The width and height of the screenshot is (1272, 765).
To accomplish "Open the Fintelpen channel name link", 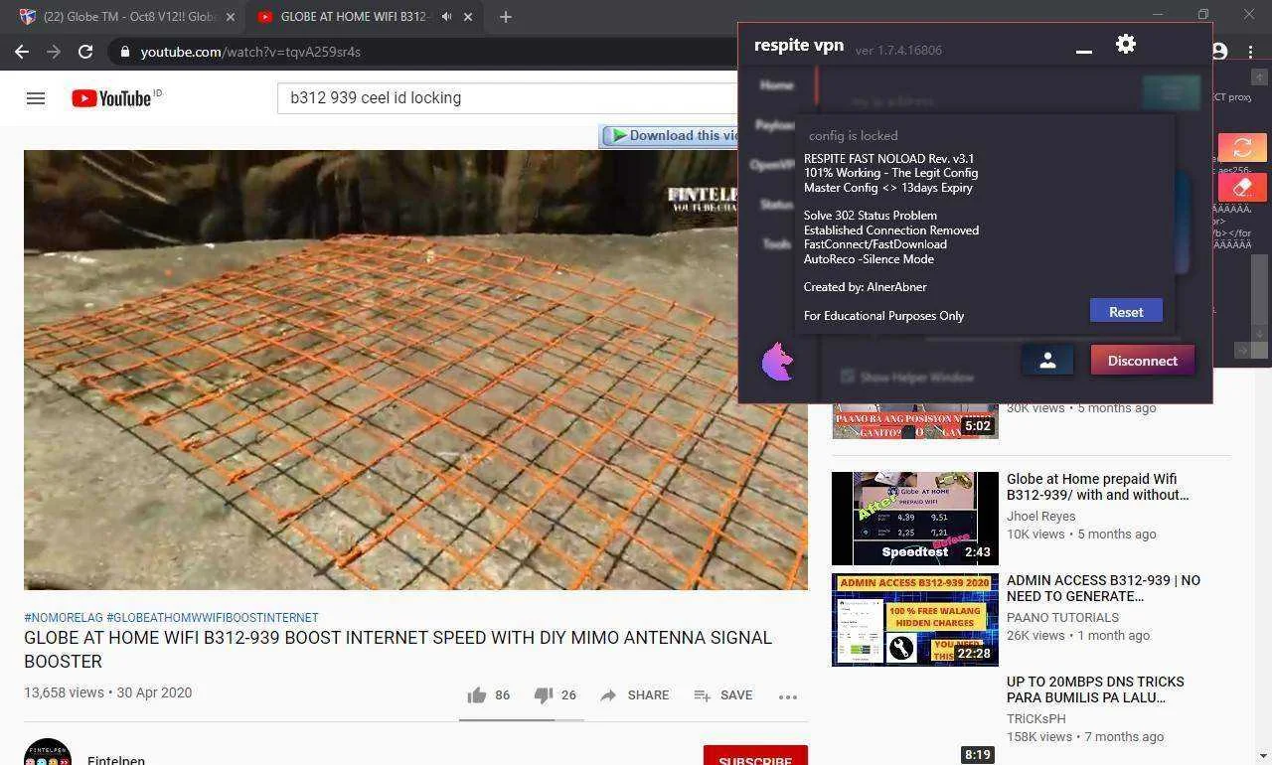I will click(x=116, y=760).
